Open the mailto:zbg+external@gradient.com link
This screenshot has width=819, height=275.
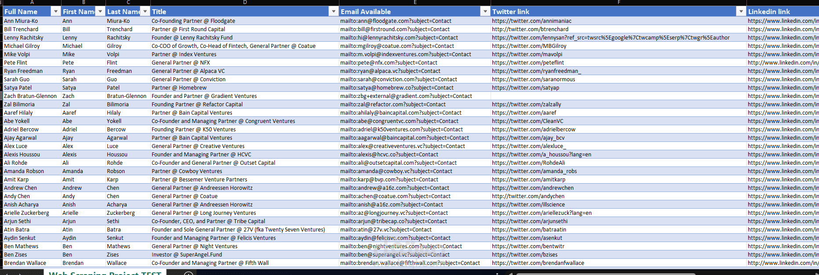click(x=406, y=96)
